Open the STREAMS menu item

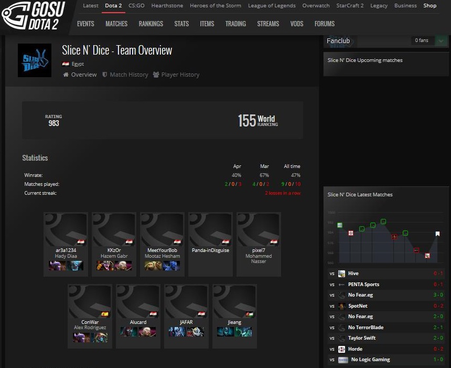point(268,24)
